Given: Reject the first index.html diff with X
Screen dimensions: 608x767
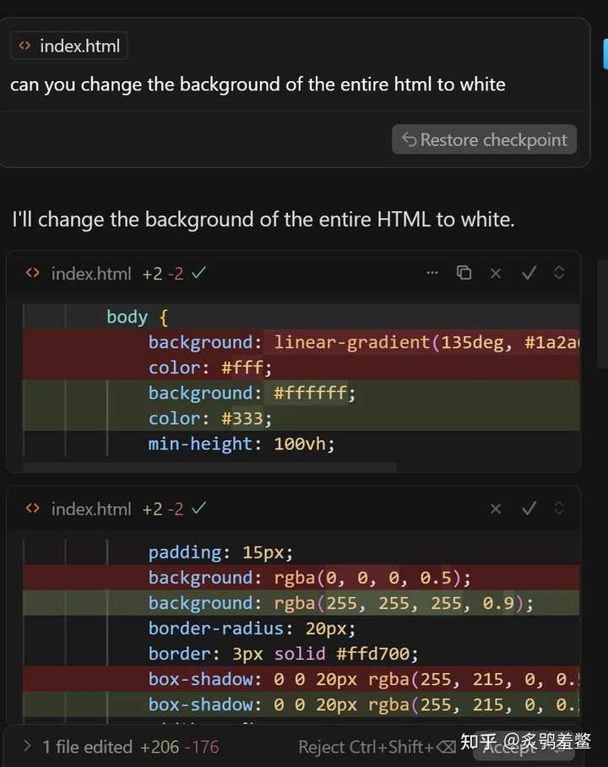Looking at the screenshot, I should point(496,273).
